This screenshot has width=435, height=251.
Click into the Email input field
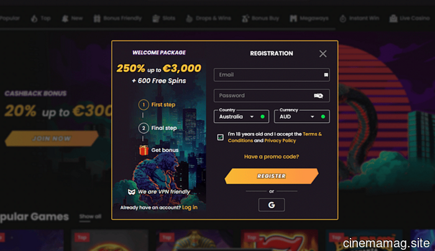click(x=267, y=75)
